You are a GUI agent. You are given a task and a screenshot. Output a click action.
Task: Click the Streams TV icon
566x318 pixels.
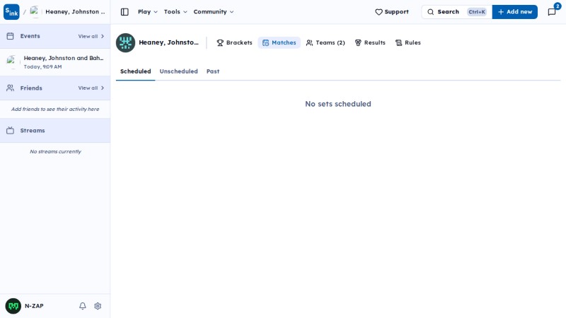tap(10, 131)
